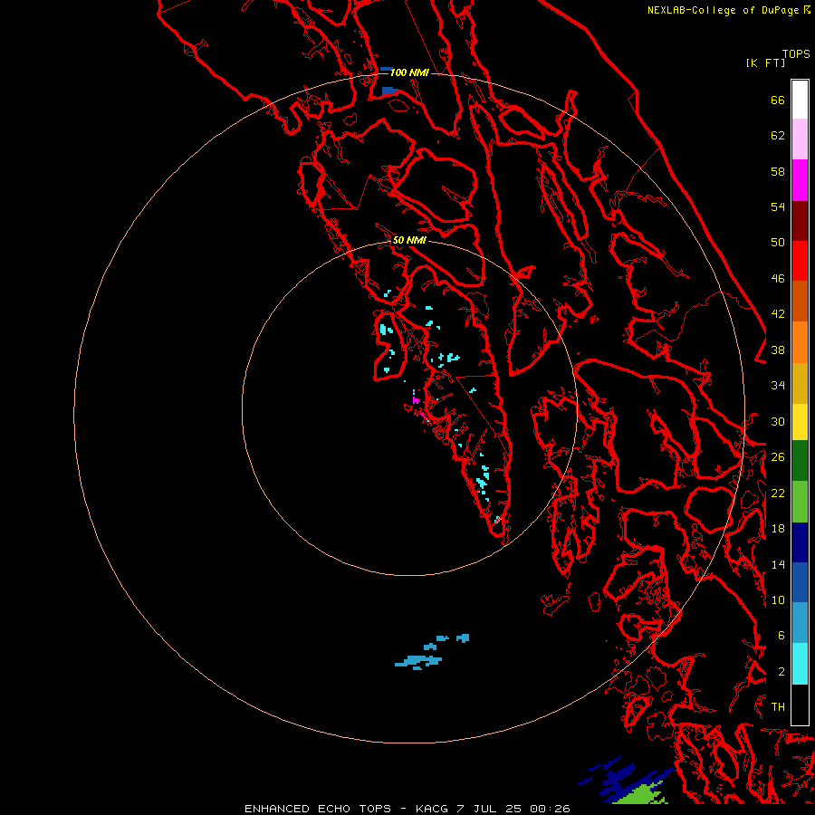Click the "TOPS" legend heading
Viewport: 815px width, 815px height.
coord(796,54)
